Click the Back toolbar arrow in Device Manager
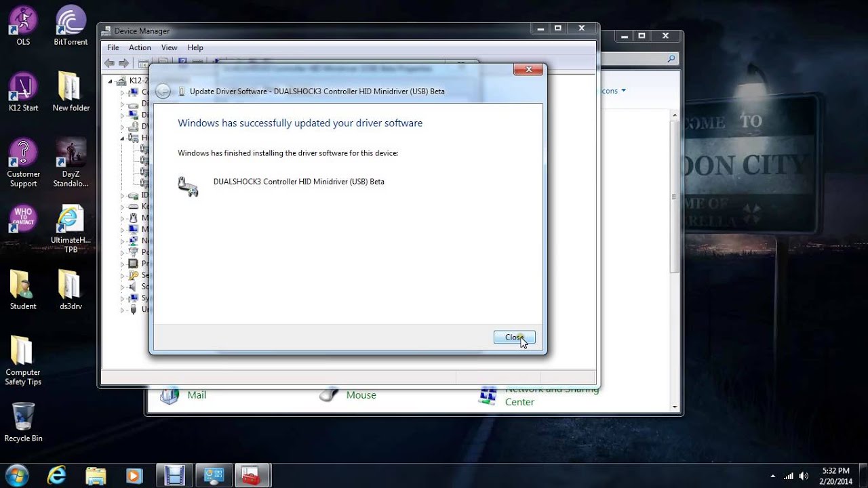 (109, 63)
